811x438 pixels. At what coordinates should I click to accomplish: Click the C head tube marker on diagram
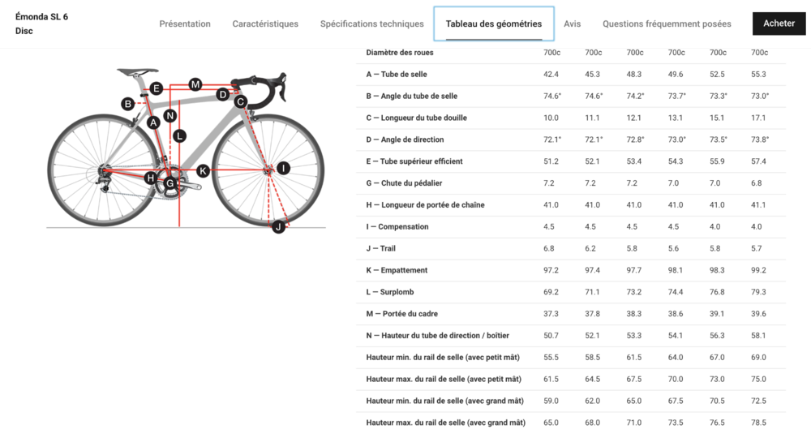241,101
